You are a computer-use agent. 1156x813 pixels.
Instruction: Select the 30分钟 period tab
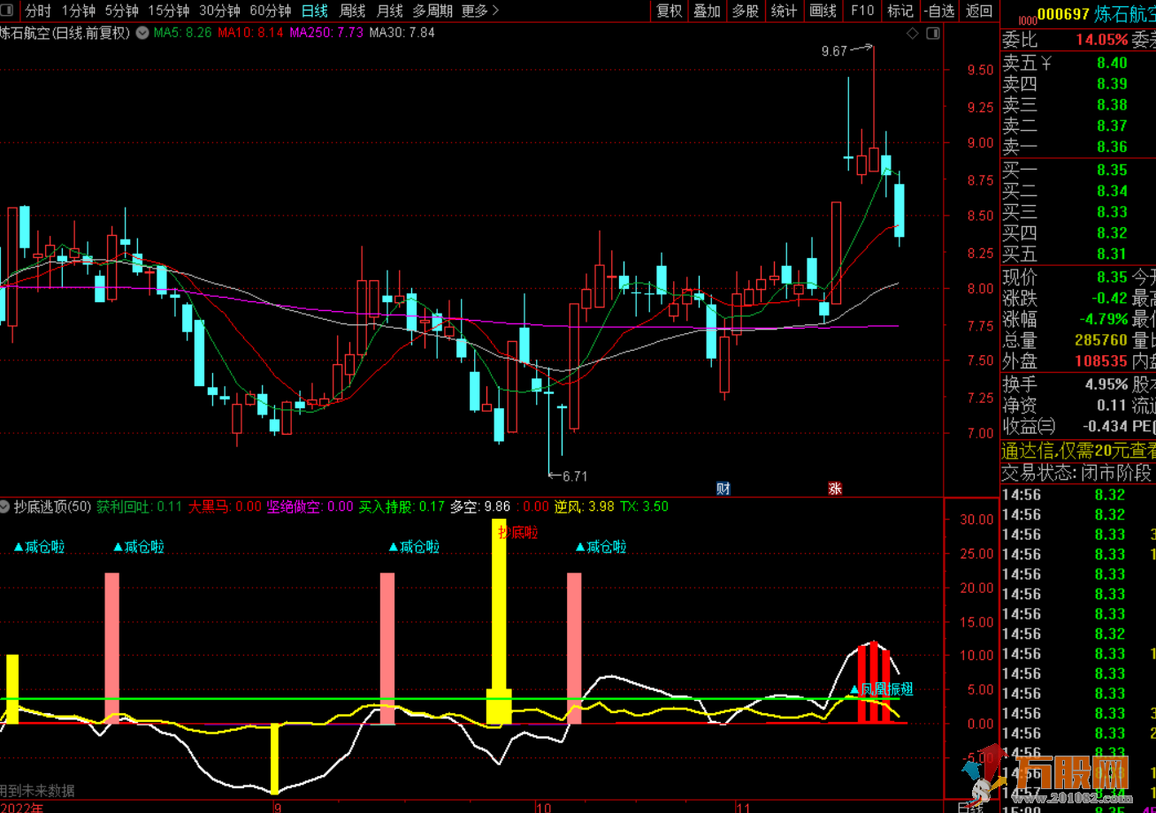click(x=219, y=11)
